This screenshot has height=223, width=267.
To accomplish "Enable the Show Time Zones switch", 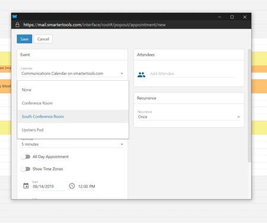I will pyautogui.click(x=26, y=169).
